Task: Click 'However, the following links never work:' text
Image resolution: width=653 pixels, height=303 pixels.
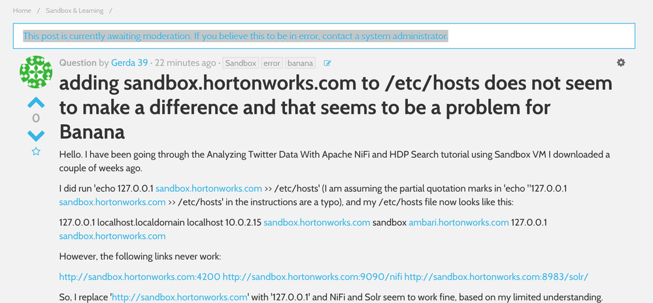Action: click(x=140, y=257)
